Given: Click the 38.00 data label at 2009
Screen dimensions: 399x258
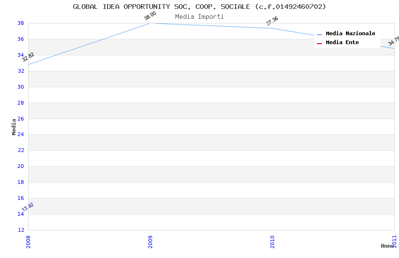Looking at the screenshot, I should [x=150, y=16].
